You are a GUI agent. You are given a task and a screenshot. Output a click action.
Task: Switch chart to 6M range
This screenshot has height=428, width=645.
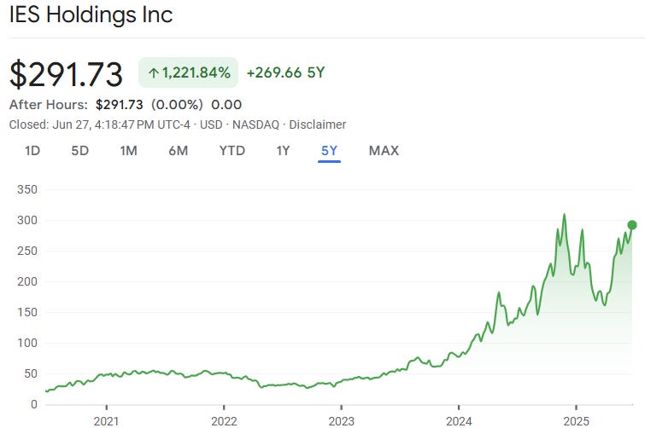click(178, 151)
